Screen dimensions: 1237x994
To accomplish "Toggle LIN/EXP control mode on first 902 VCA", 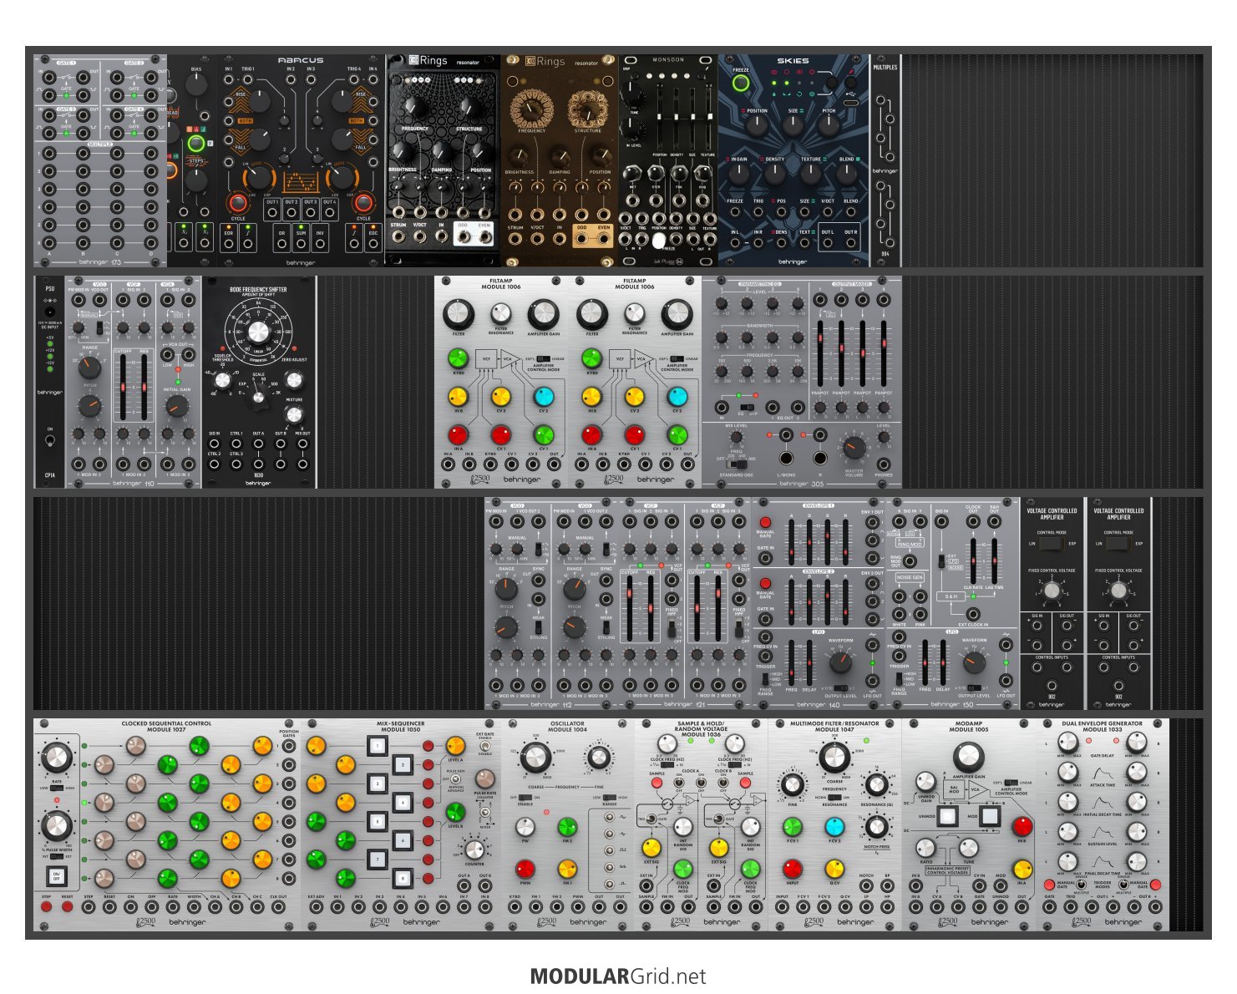I will tap(1052, 544).
